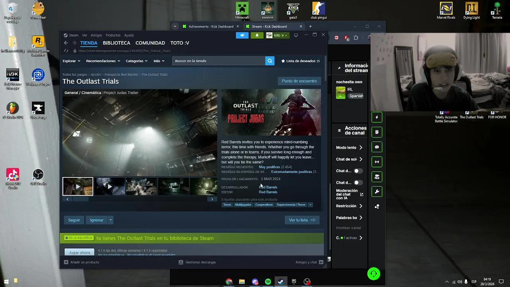Click 'Buscar en la tienda' search field
This screenshot has height=287, width=510.
tap(219, 61)
